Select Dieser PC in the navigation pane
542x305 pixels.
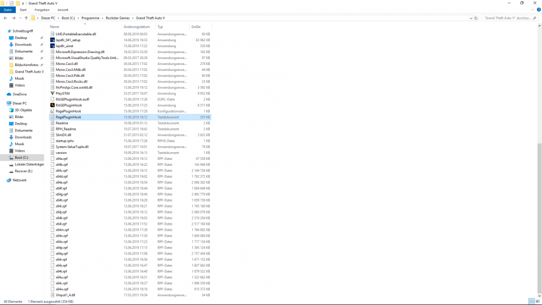point(20,103)
